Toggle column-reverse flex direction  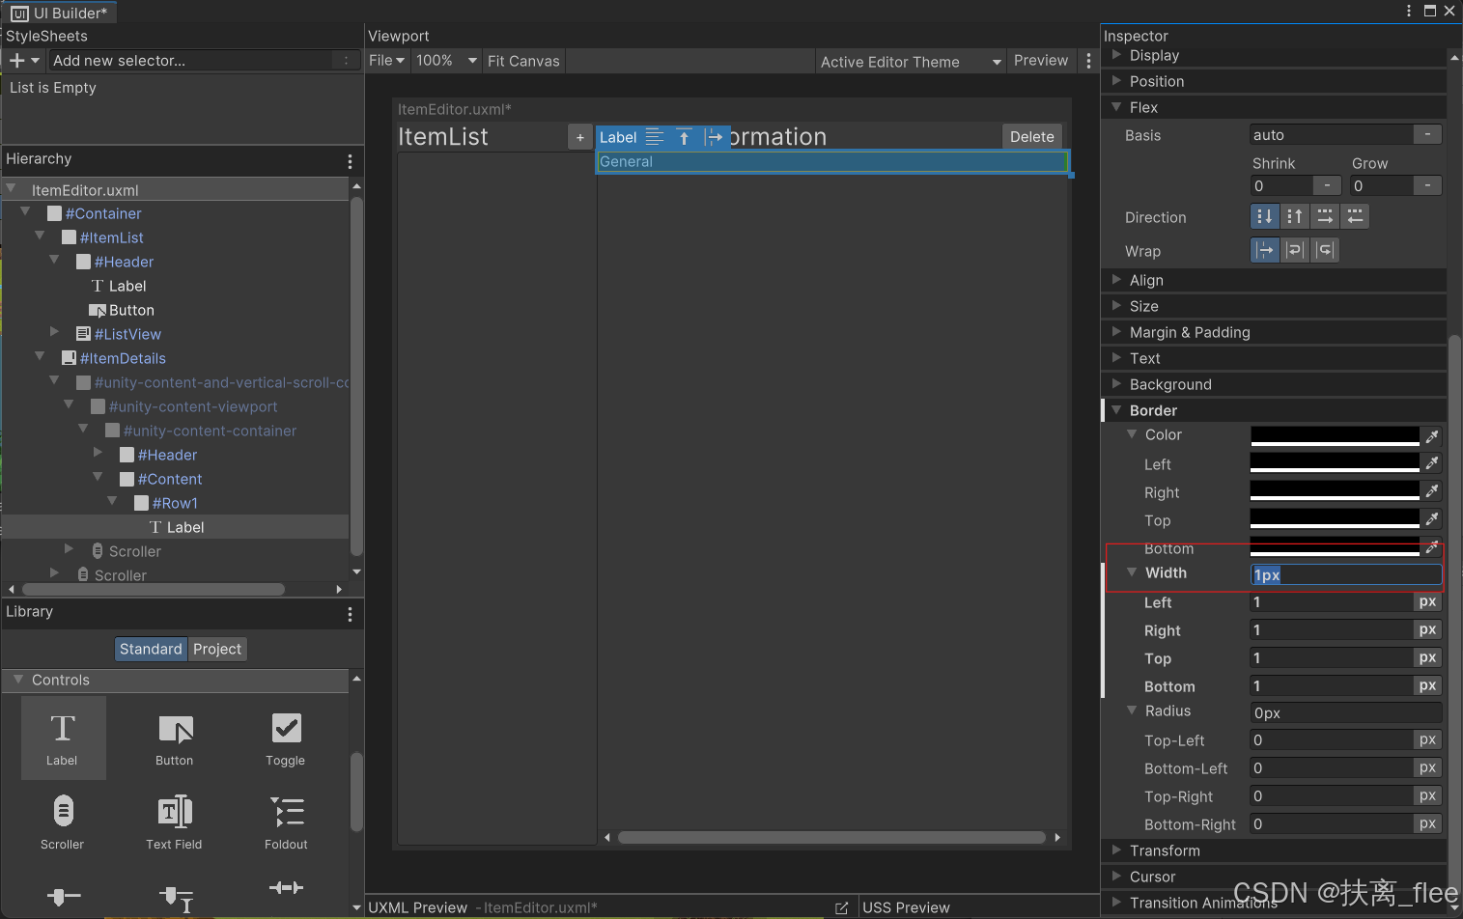(x=1294, y=216)
